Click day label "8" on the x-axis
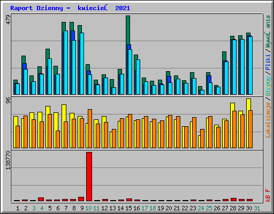 pos(74,208)
